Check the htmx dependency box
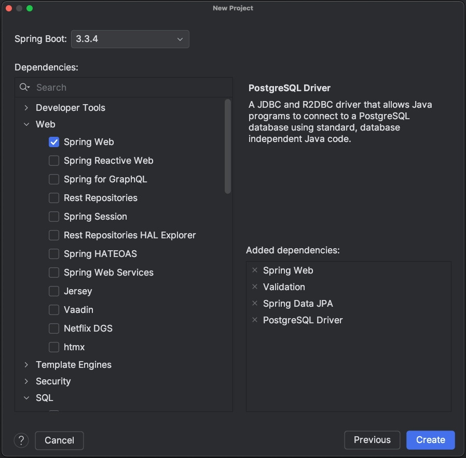466x458 pixels. (54, 347)
